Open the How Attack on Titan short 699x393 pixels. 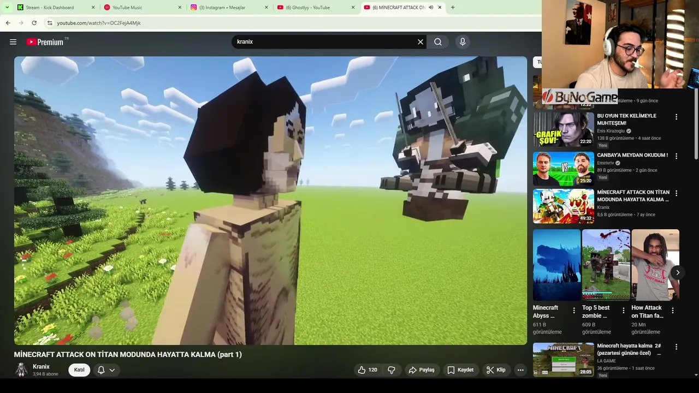tap(655, 265)
